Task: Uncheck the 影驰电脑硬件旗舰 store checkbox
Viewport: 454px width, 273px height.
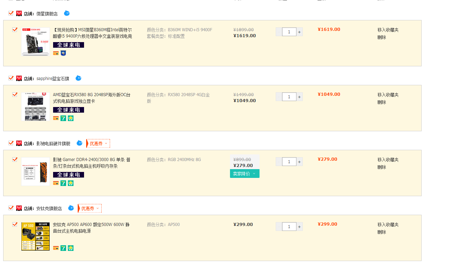Action: (11, 143)
